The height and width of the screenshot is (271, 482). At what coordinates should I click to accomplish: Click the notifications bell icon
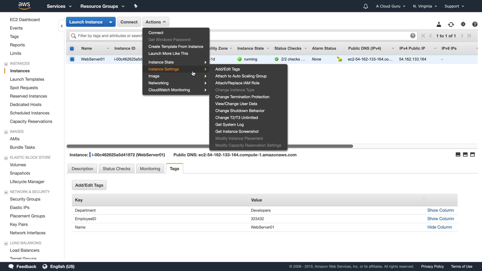click(x=366, y=6)
